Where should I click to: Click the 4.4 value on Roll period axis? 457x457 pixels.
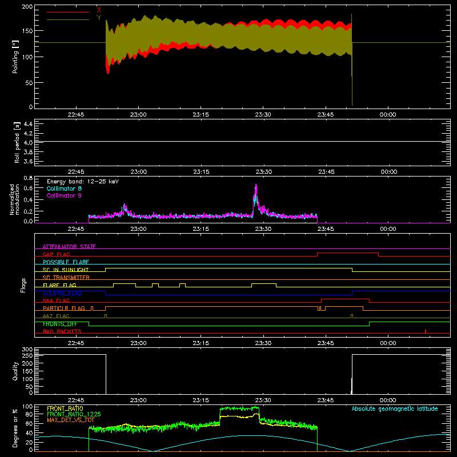click(x=28, y=124)
